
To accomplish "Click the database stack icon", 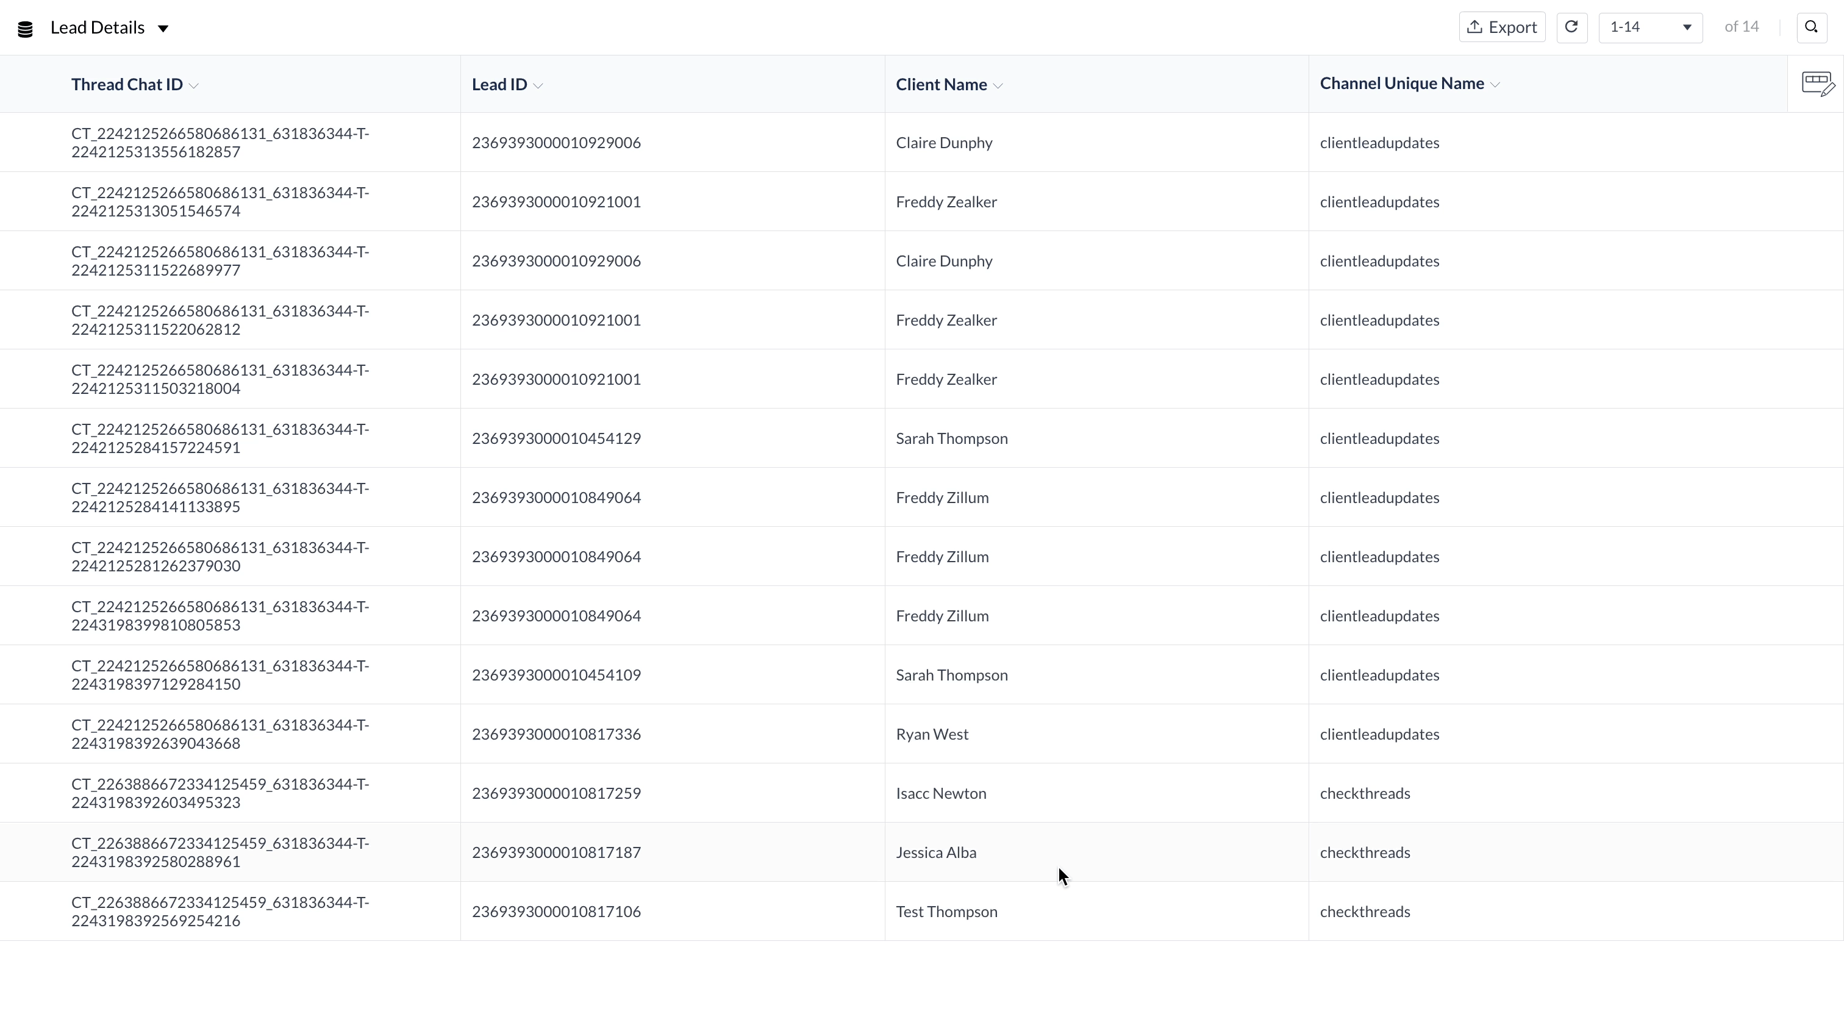I will click(25, 29).
